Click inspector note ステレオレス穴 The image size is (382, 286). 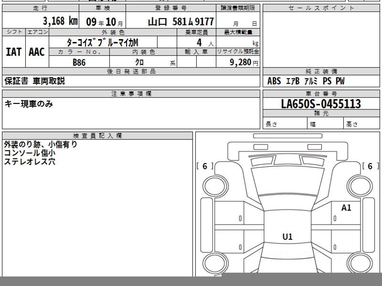[30, 161]
